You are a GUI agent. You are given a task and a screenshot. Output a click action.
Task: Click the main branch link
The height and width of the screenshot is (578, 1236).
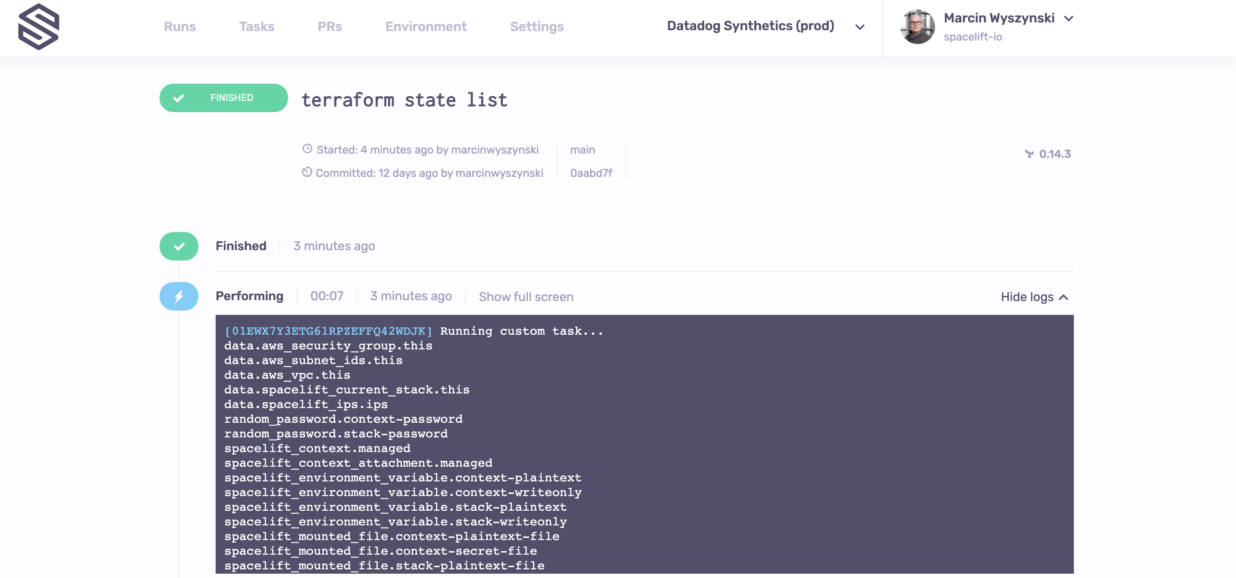pos(582,150)
